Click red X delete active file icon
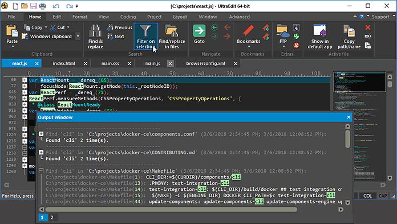Screen dimensions: 397x224 tap(368, 27)
